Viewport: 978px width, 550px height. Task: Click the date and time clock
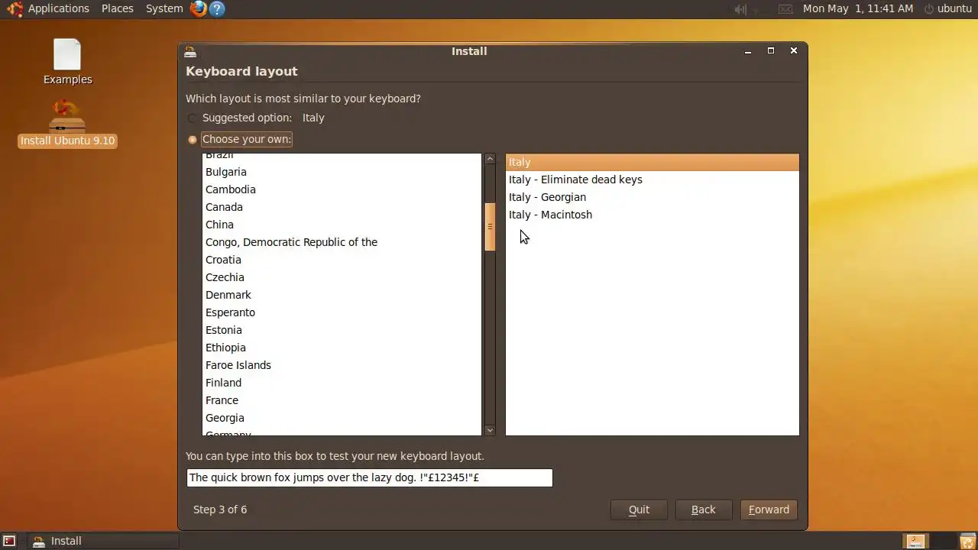click(x=858, y=9)
